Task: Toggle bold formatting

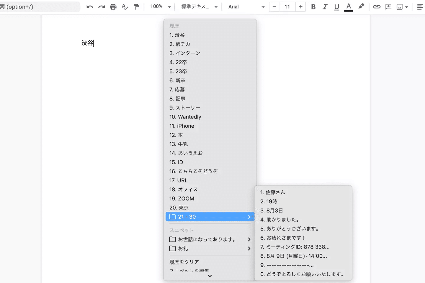Action: point(313,7)
